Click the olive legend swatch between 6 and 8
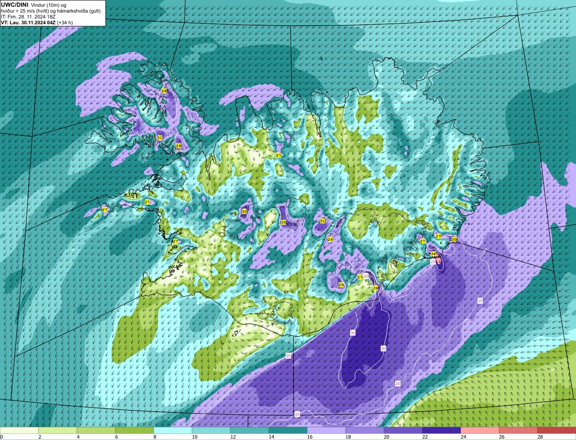Screen dimensions: 576x440 click(x=135, y=430)
